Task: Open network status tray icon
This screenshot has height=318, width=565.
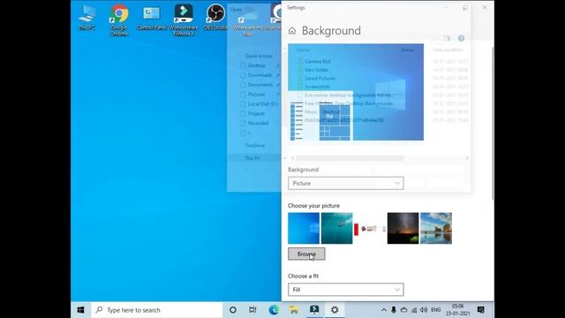Action: pyautogui.click(x=414, y=310)
